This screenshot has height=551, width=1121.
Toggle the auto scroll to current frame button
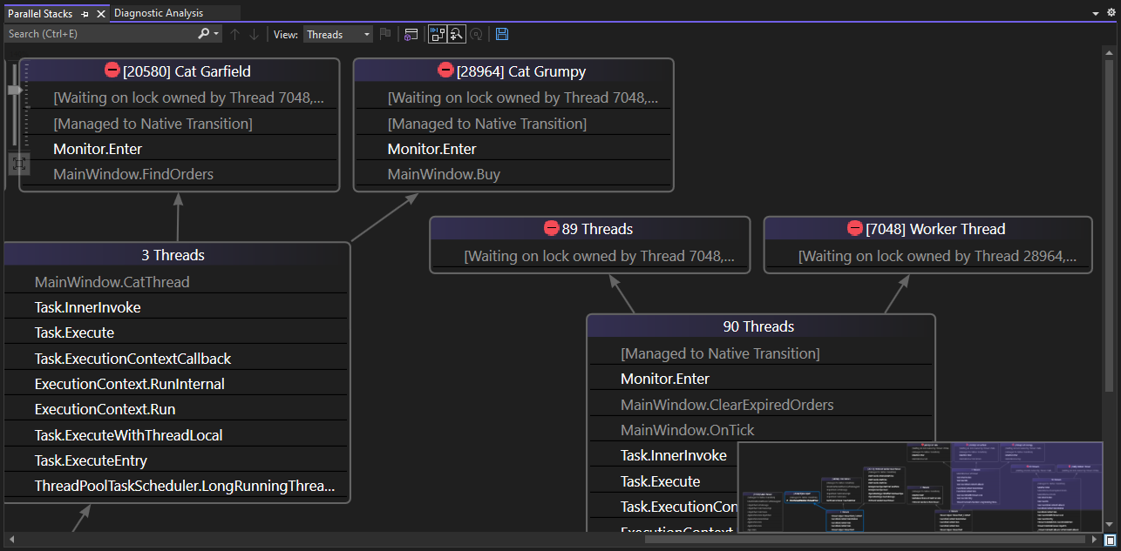coord(438,34)
